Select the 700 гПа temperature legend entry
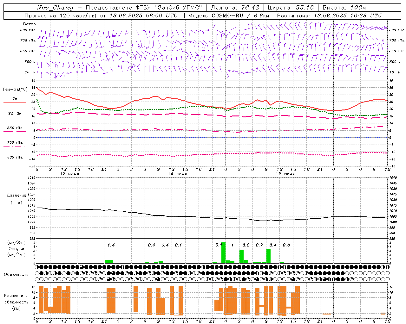The width and height of the screenshot is (406, 324). click(15, 144)
